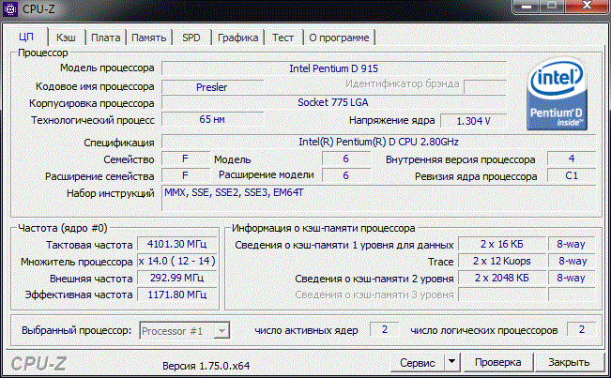Screen dimensions: 611x378
Task: Click the 2 x 2048 КБ L2 cache value
Action: [x=502, y=278]
